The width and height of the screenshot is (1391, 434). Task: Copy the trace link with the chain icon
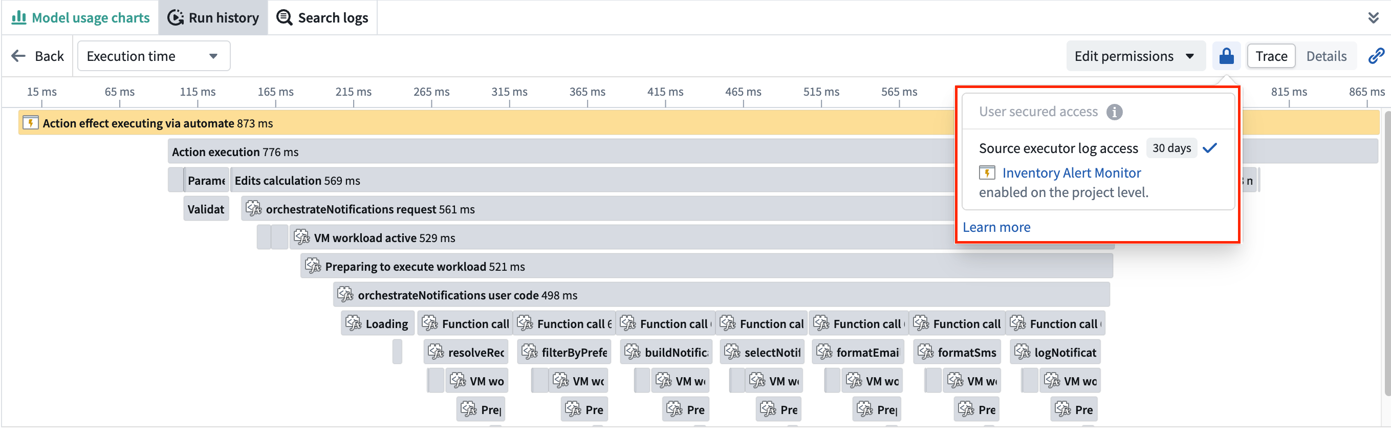point(1376,56)
